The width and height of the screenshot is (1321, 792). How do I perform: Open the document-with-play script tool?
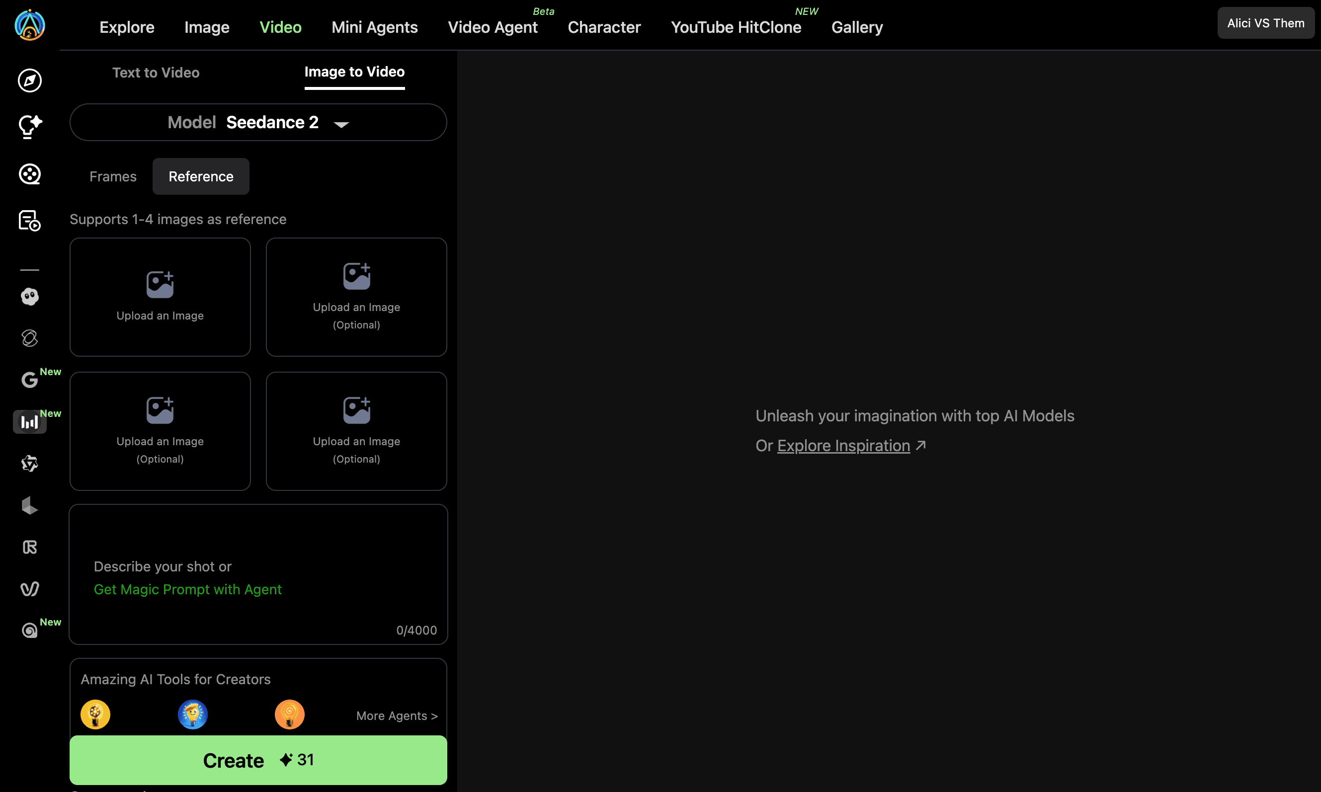point(29,221)
